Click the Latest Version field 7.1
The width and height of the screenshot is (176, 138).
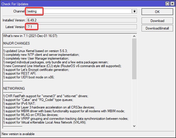tap(82, 27)
